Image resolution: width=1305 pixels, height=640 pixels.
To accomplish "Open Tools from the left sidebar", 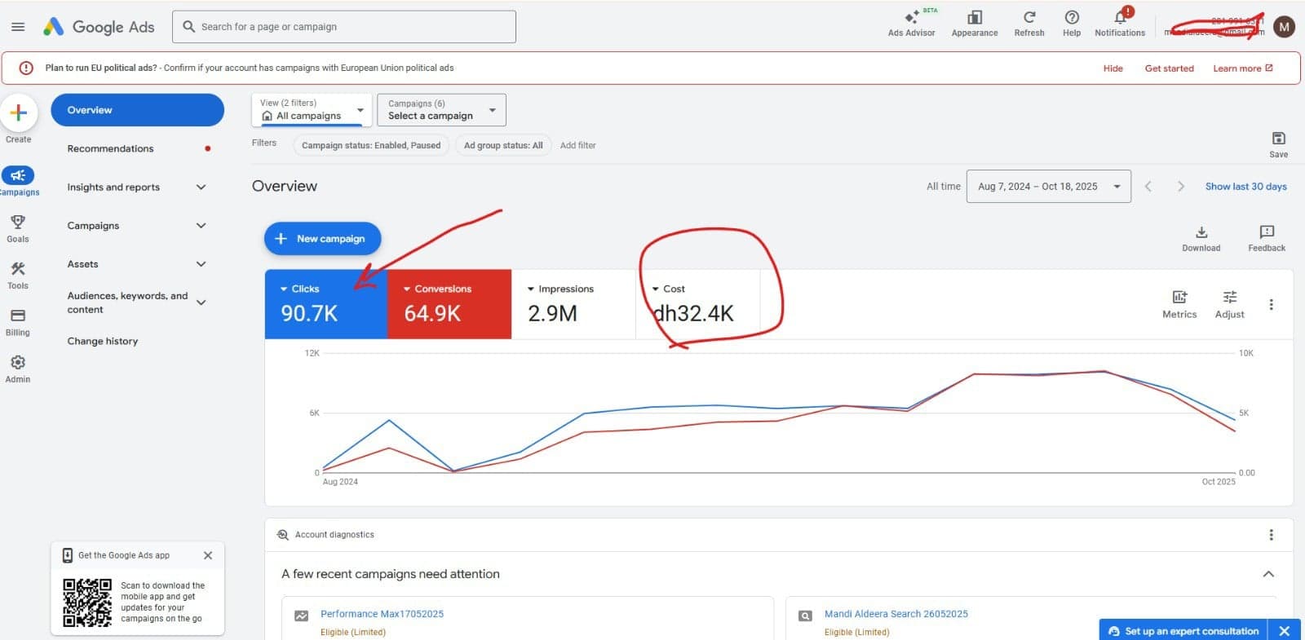I will [18, 270].
